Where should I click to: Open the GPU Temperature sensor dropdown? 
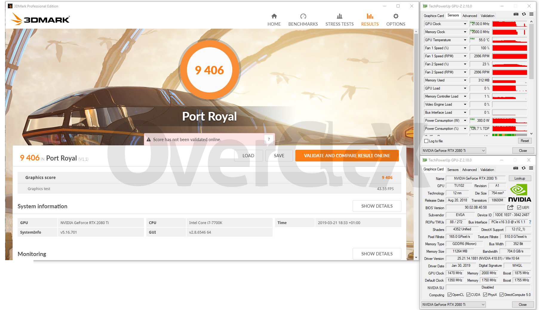tap(465, 40)
